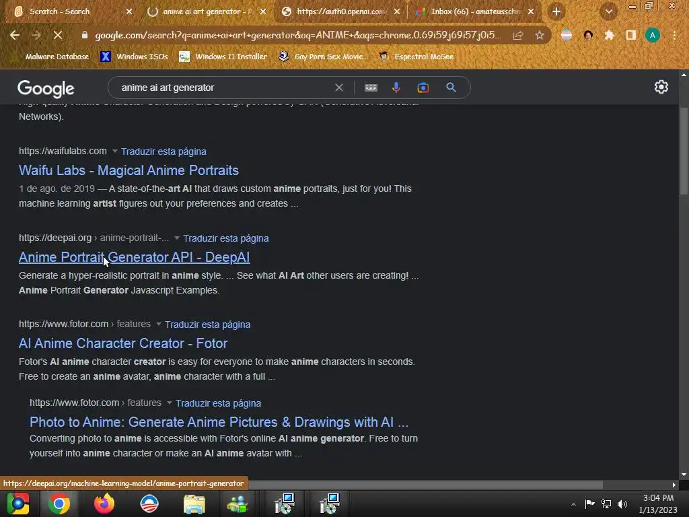Open the Windows ISOs bookmark
Image resolution: width=689 pixels, height=517 pixels.
[134, 57]
